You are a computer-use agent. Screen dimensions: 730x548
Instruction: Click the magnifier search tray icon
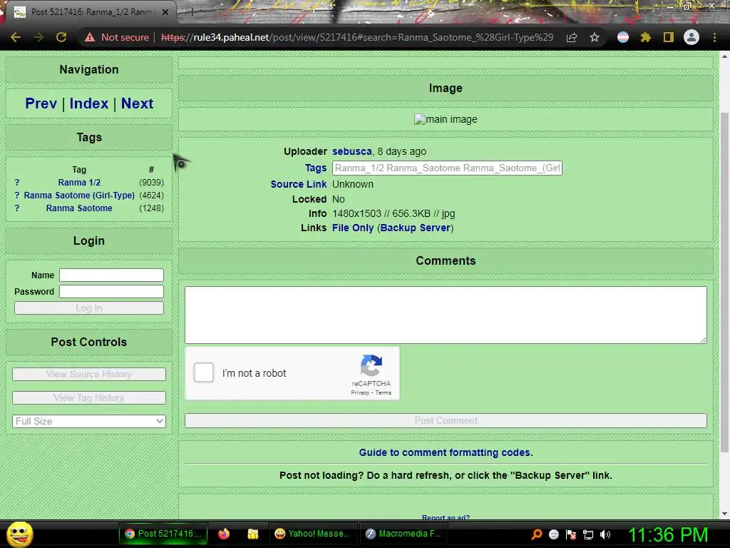[537, 534]
